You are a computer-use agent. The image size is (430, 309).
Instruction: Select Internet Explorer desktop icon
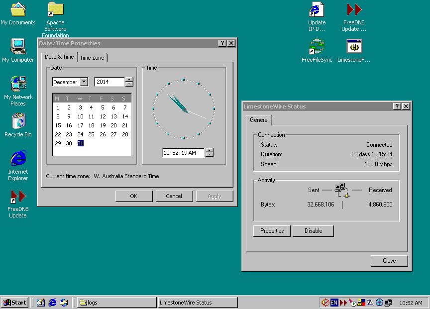click(x=18, y=165)
